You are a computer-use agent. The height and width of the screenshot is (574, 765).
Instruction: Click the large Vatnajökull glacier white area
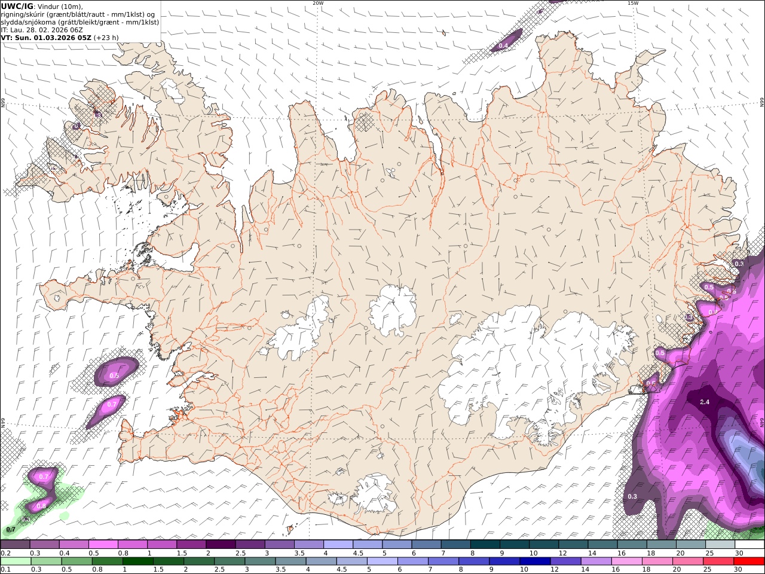pyautogui.click(x=526, y=365)
